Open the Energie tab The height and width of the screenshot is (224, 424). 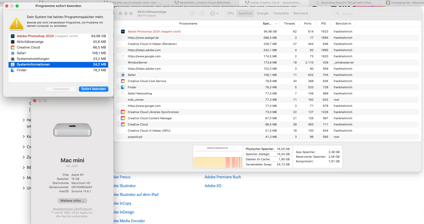tap(263, 13)
